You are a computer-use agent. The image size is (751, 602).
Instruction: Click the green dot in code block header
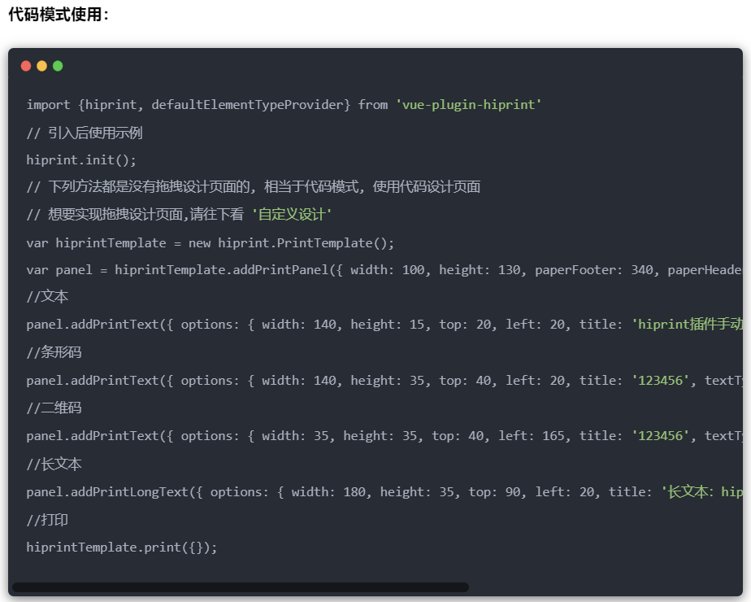tap(58, 66)
